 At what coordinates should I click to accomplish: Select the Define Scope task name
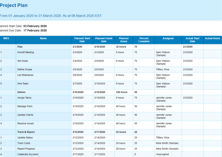[x=25, y=70]
